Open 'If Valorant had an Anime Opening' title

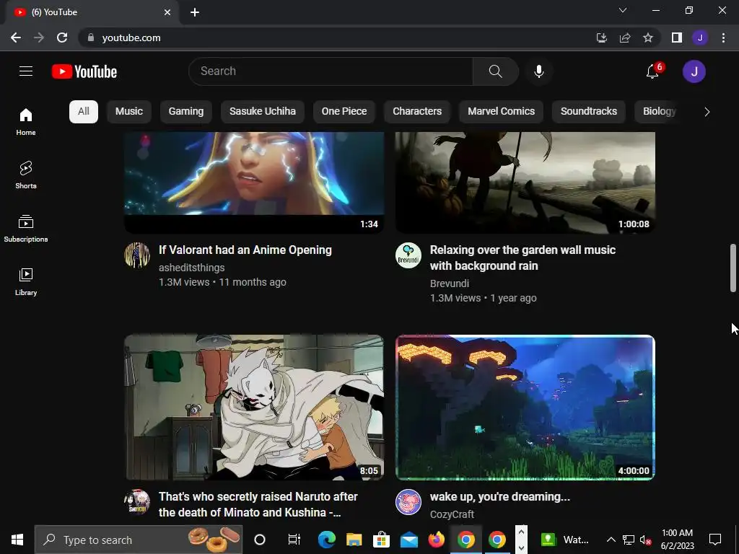click(245, 250)
